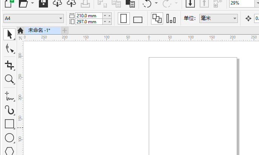Select the Pick tool
This screenshot has height=155, width=259.
pyautogui.click(x=9, y=34)
